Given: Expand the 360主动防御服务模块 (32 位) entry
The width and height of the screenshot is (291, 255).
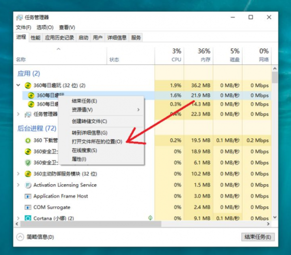Looking at the screenshot, I should [x=18, y=174].
